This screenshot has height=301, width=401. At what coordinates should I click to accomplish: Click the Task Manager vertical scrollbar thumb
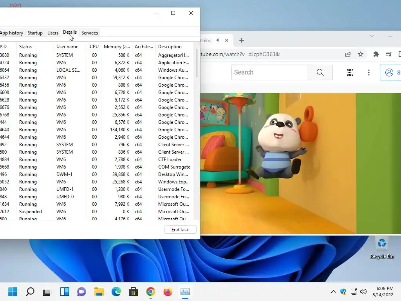tap(197, 63)
